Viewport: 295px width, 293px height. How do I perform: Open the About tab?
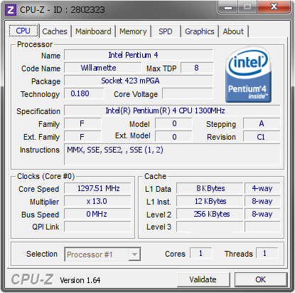233,31
